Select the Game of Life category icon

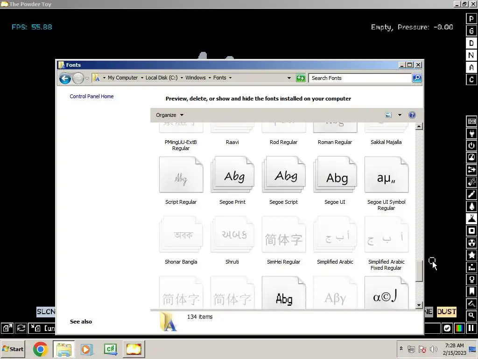point(471,267)
